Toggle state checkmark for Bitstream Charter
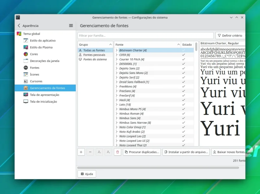Image resolution: width=260 pixels, height=194 pixels. [184, 50]
